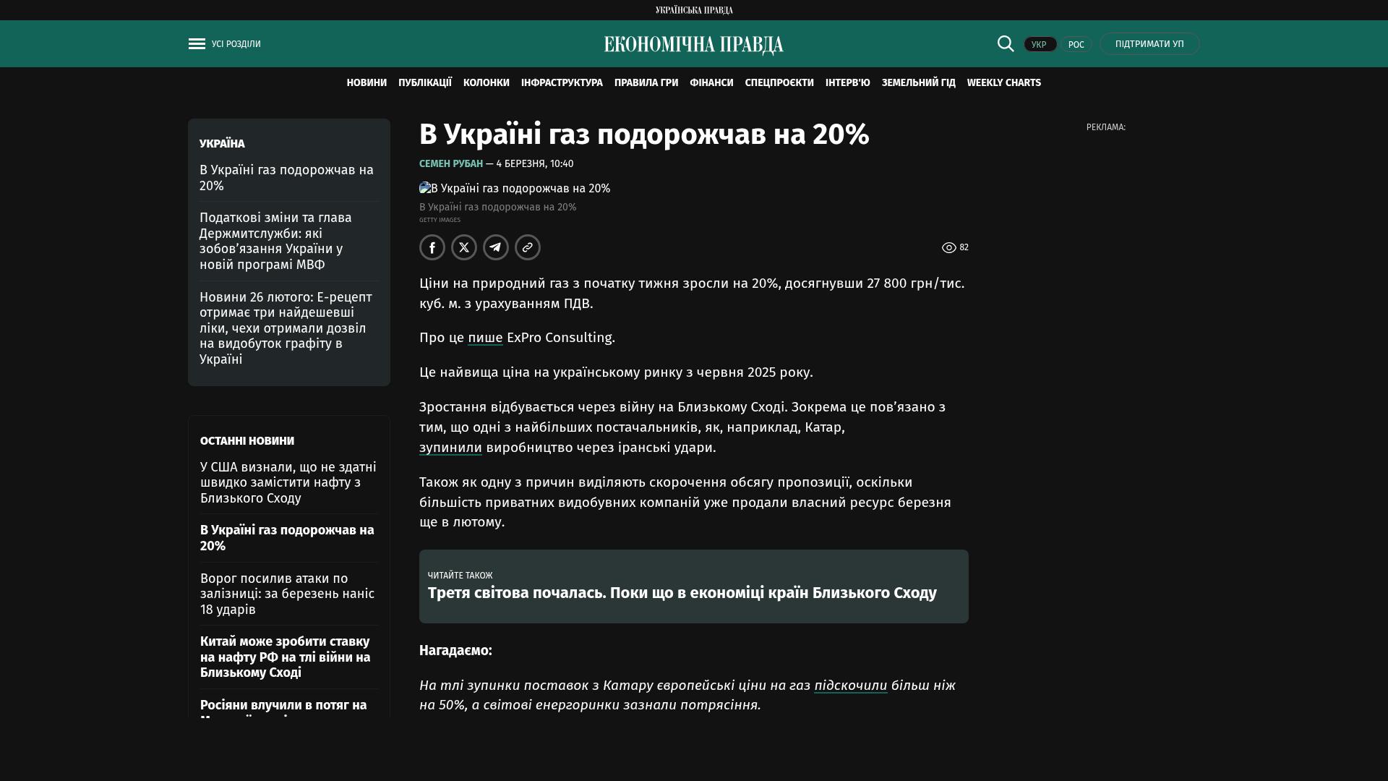Switch language to УКР

coord(1040,45)
